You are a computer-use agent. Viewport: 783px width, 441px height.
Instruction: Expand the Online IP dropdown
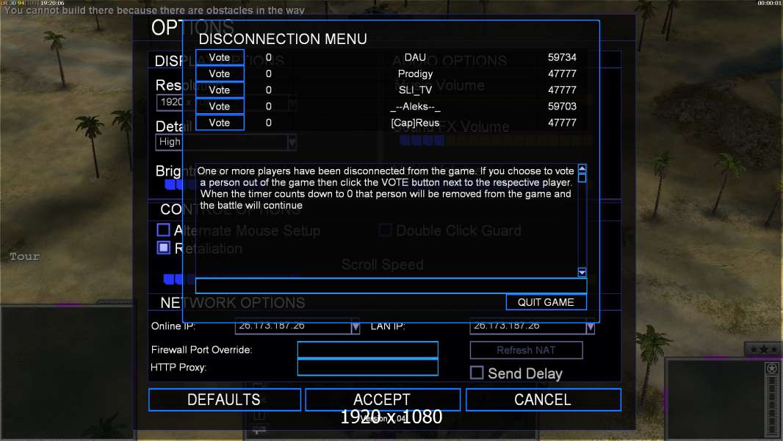click(x=355, y=327)
